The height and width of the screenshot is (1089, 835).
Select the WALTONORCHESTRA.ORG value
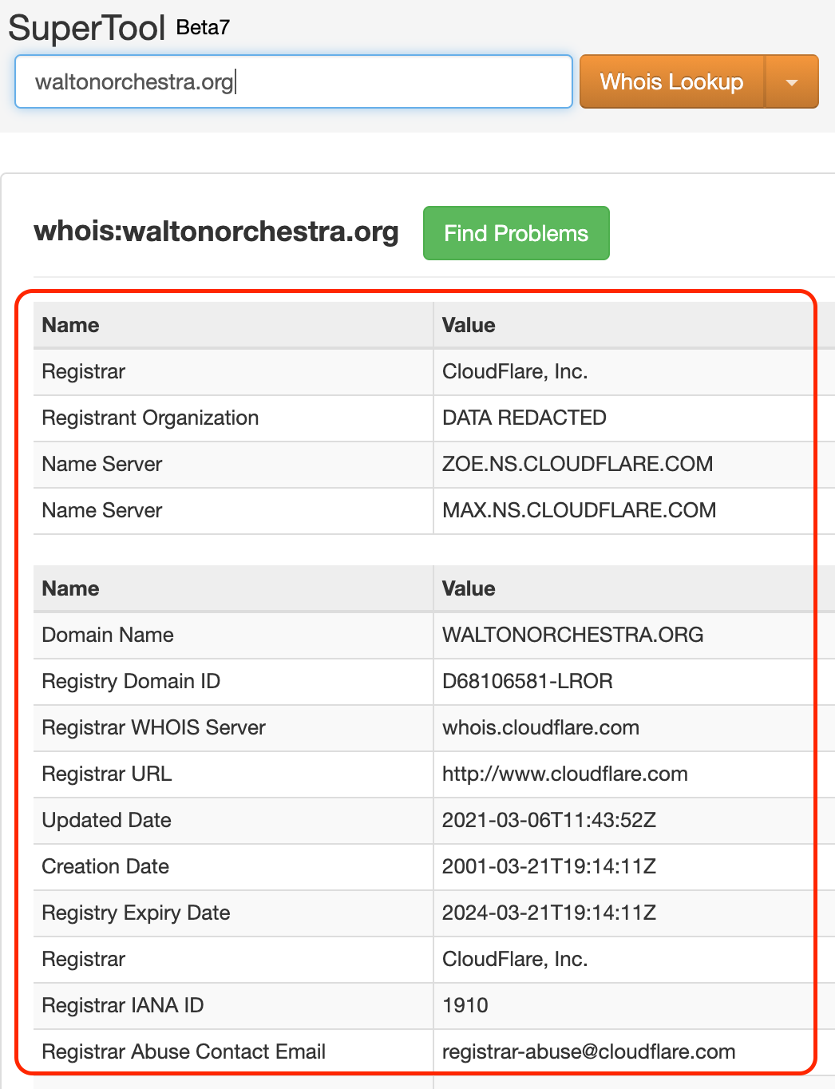pyautogui.click(x=572, y=635)
